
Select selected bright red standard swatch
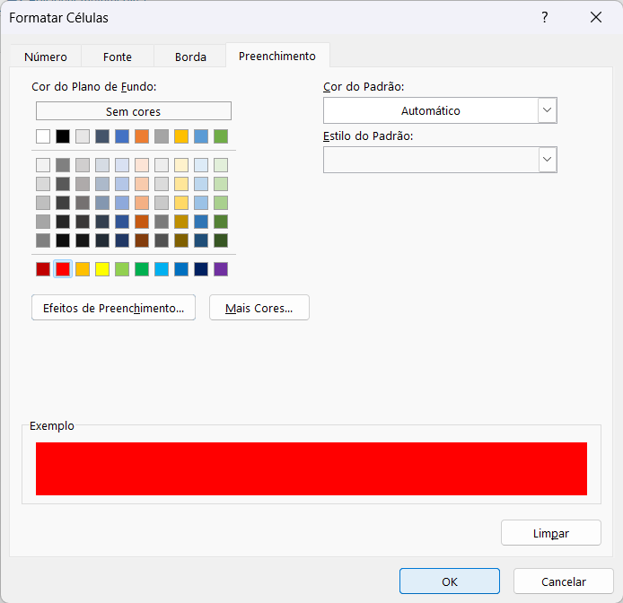click(63, 269)
